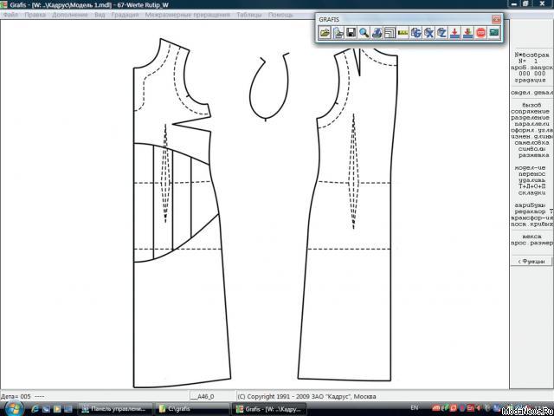Select 'складки' function in side panel

(531, 192)
